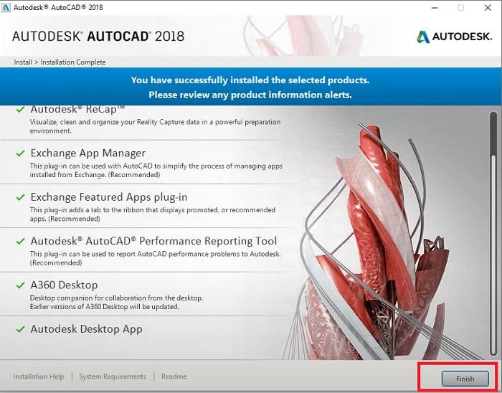Screen dimensions: 502x393
Task: Click the checkmark beside Autodesk Desktop App
Action: [20, 330]
